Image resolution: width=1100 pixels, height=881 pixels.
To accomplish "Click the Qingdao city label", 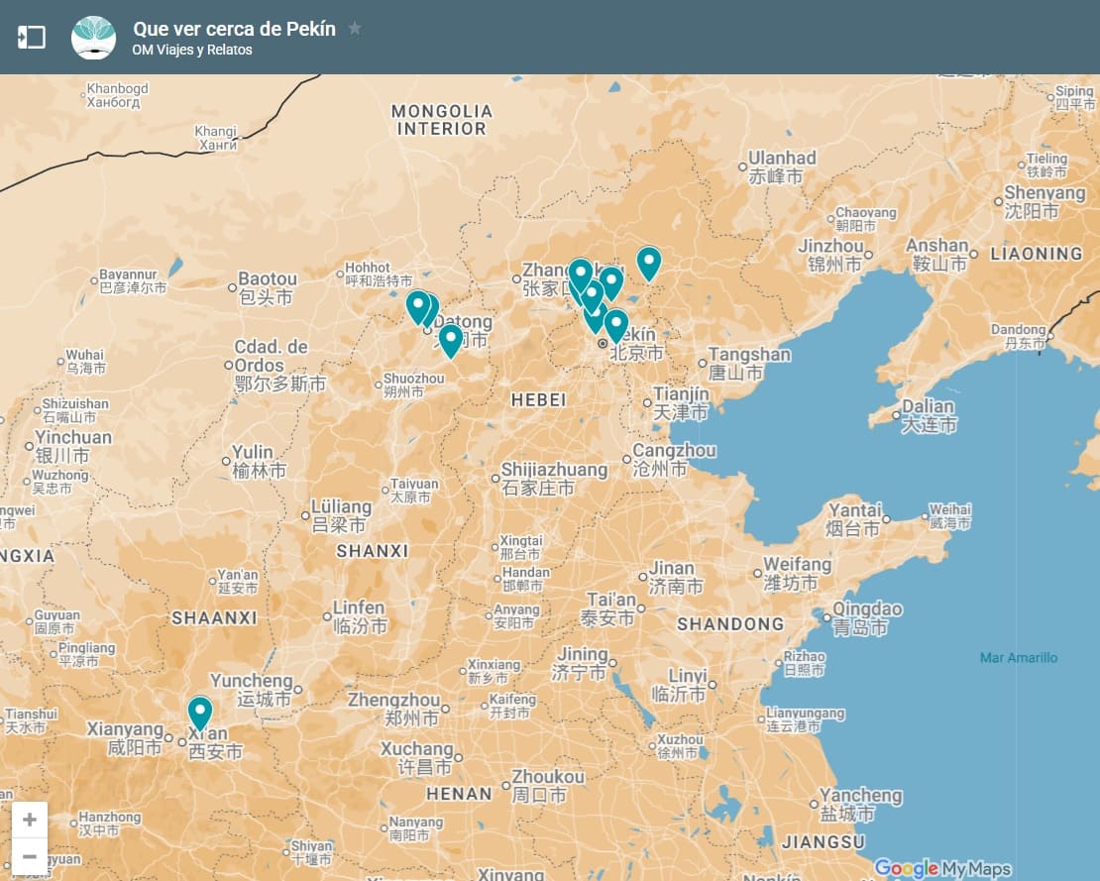I will 867,618.
